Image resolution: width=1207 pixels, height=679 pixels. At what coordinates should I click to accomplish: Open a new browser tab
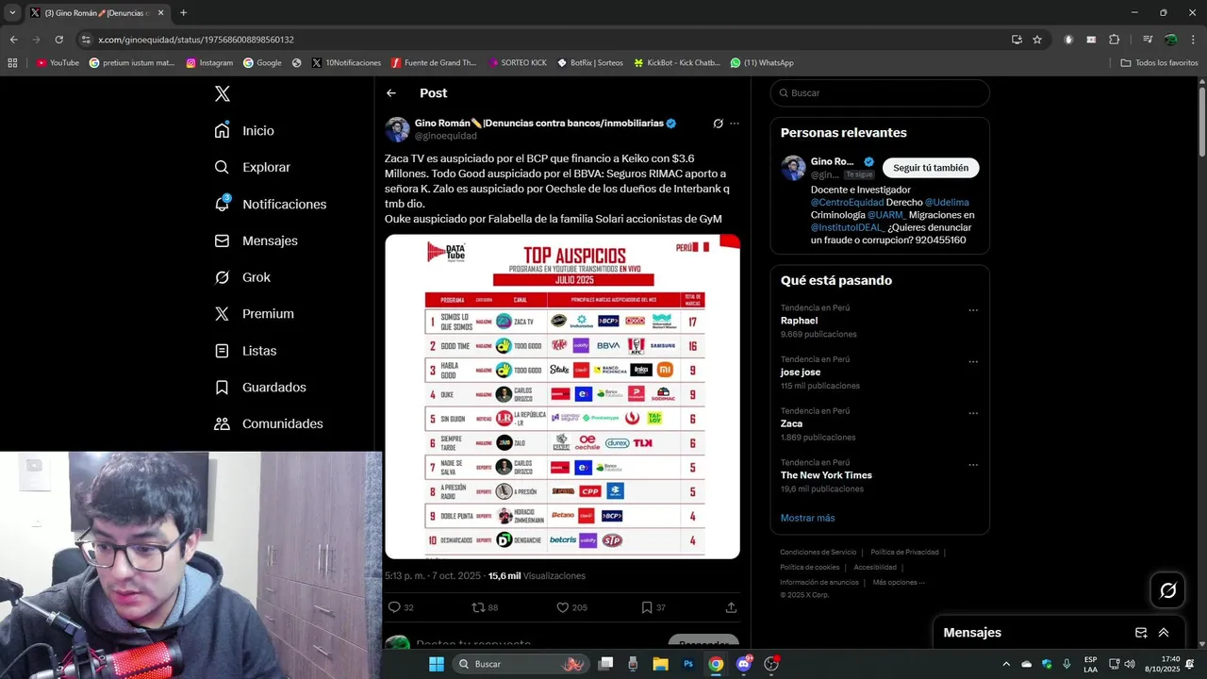pyautogui.click(x=183, y=13)
